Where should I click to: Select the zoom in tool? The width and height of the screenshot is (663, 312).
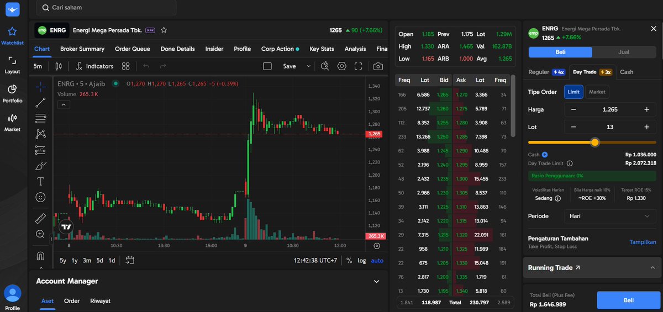tap(40, 234)
